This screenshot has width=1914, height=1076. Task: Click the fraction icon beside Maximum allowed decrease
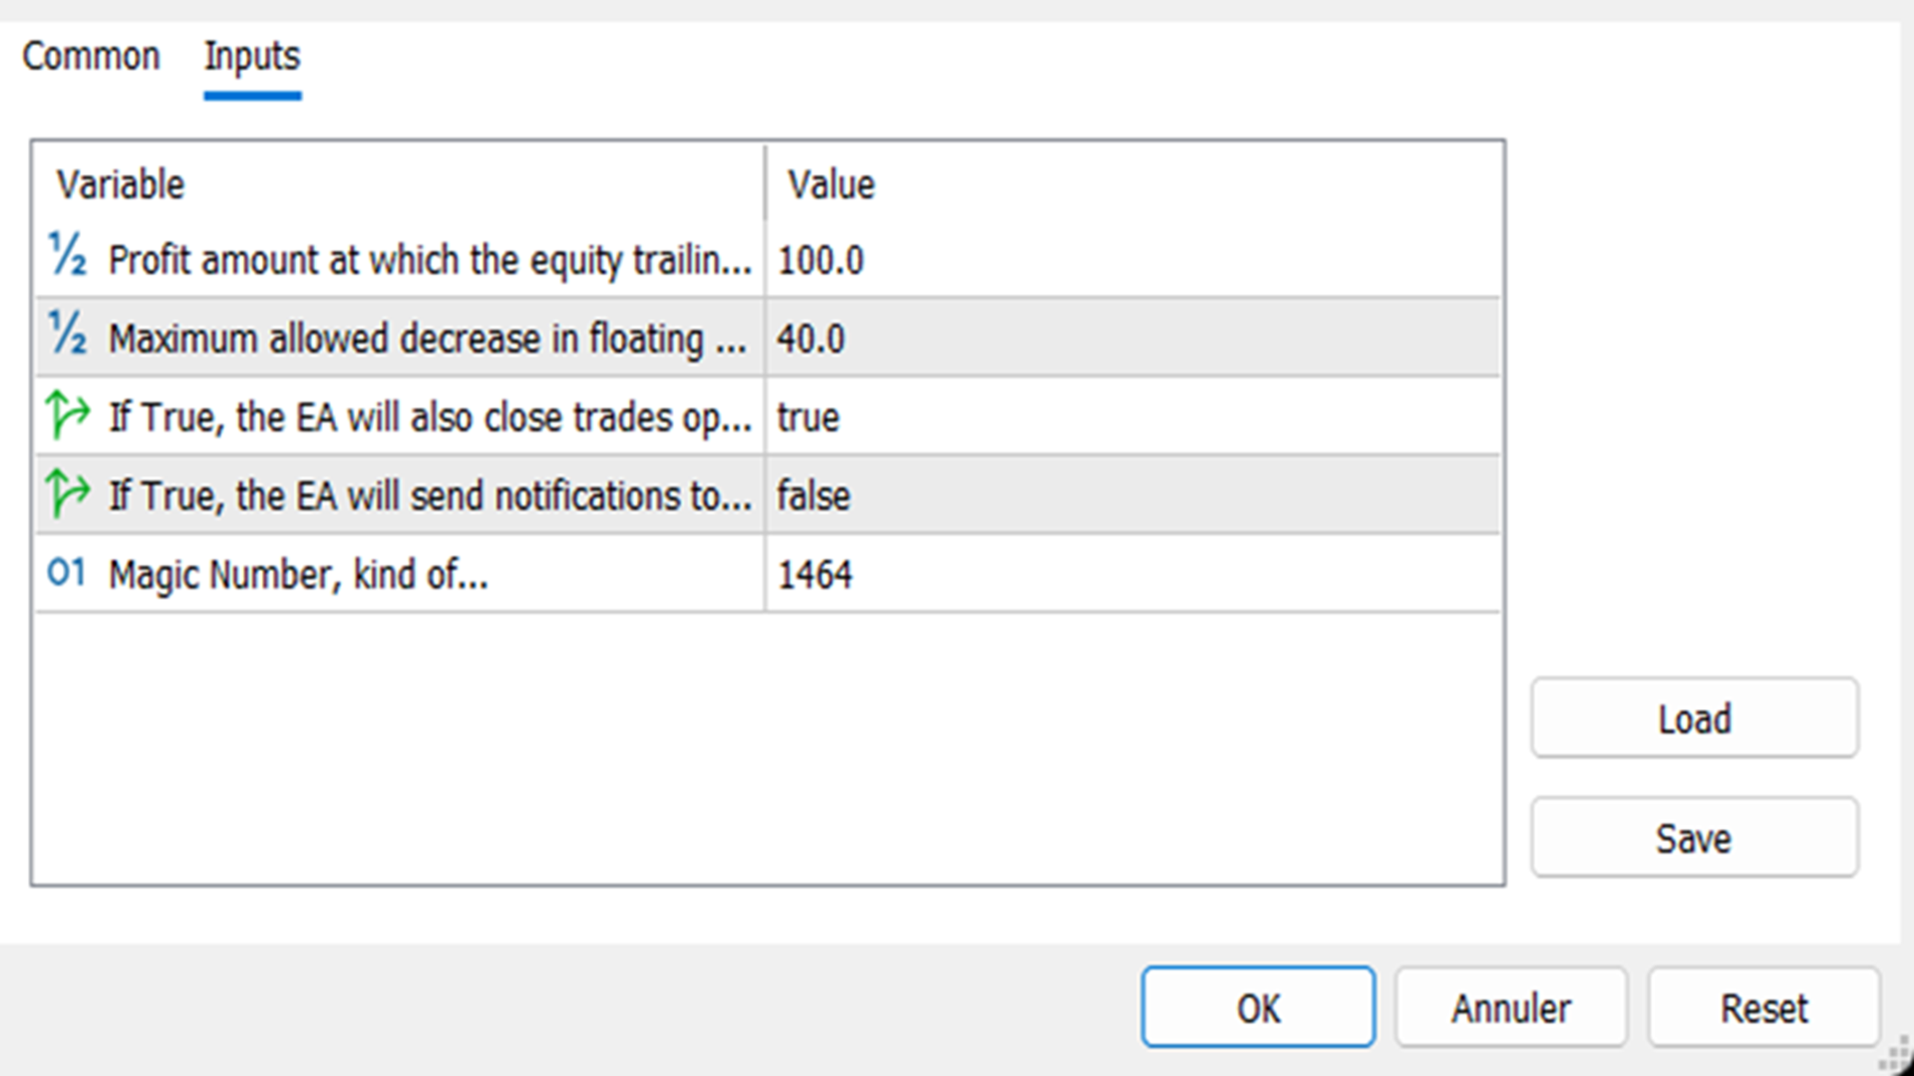pos(68,335)
